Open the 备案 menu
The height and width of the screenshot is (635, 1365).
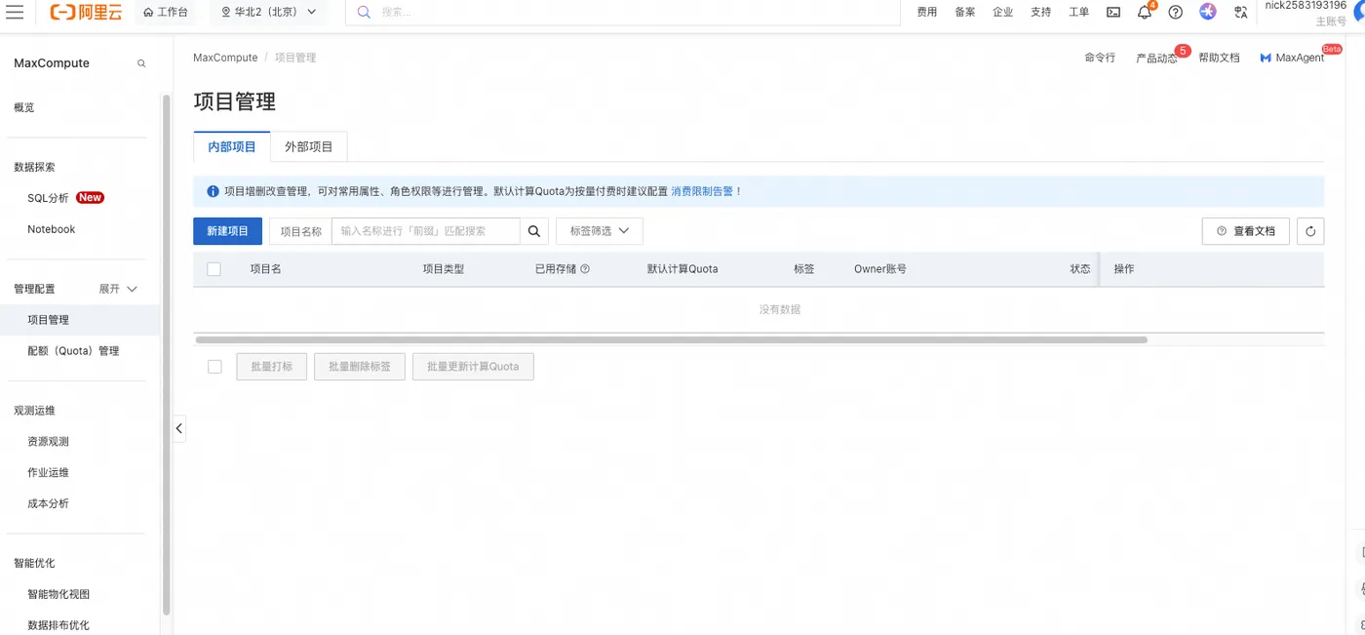965,12
